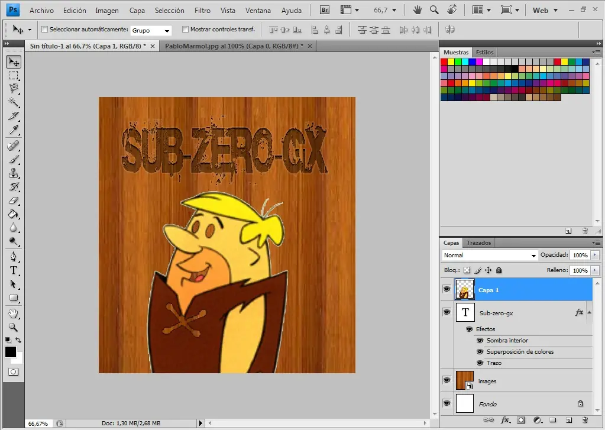The width and height of the screenshot is (605, 430).
Task: Hide the Trazo effect
Action: pyautogui.click(x=480, y=363)
